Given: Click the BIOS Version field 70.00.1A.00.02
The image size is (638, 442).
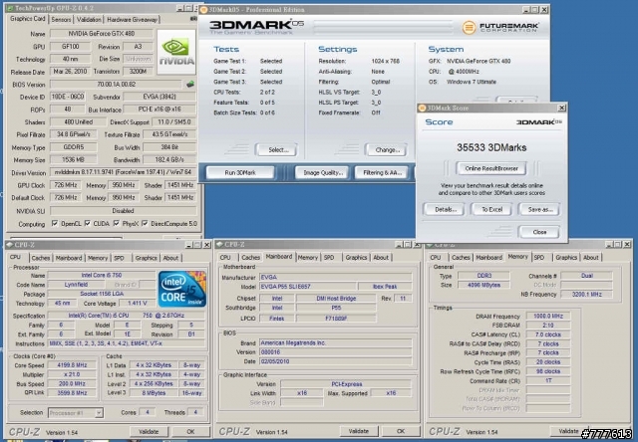Looking at the screenshot, I should click(x=116, y=84).
